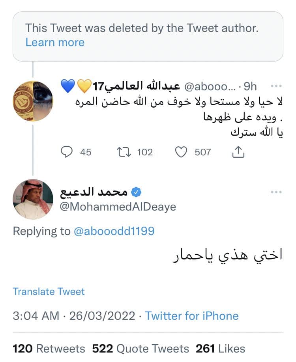Open the Al Nassr logo profile avatar

[33, 101]
